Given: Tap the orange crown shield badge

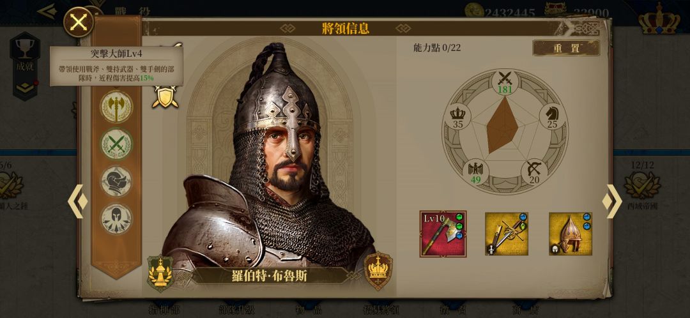Looking at the screenshot, I should [x=378, y=271].
